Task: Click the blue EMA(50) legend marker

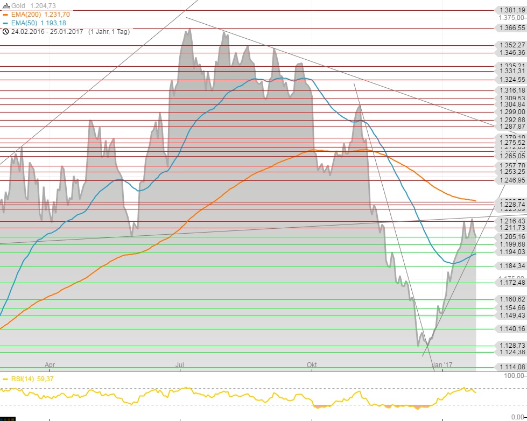Action: [x=5, y=23]
